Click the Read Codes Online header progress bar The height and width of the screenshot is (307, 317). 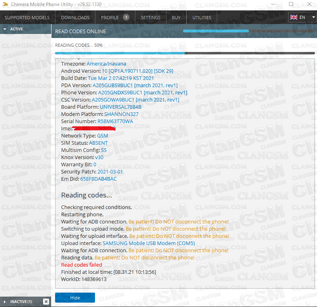248,31
